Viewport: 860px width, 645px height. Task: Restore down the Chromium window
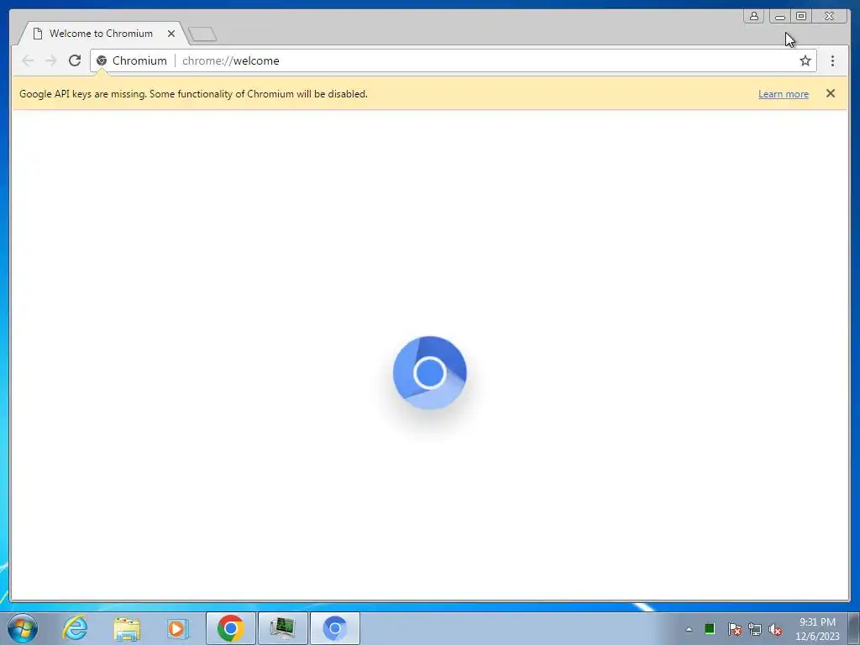800,16
